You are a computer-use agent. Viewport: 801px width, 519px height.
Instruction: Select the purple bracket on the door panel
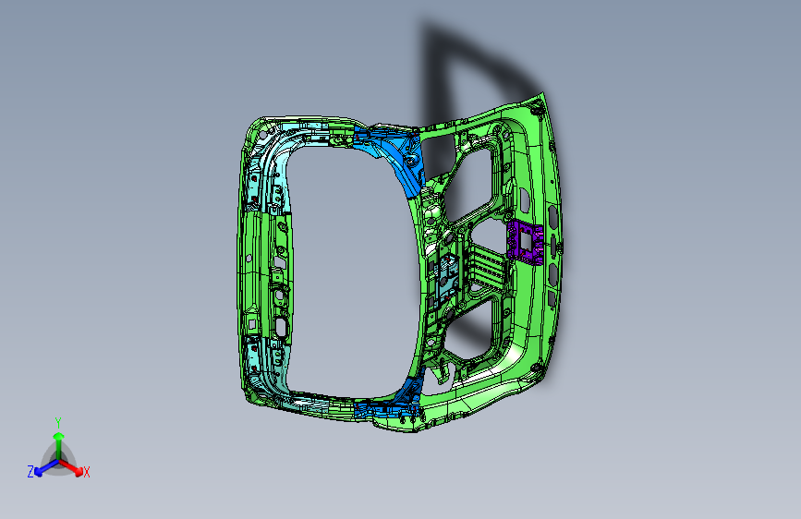(x=525, y=242)
